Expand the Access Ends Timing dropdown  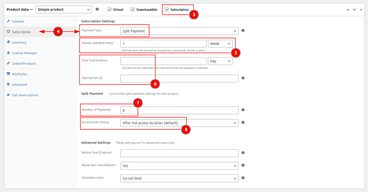coord(179,123)
